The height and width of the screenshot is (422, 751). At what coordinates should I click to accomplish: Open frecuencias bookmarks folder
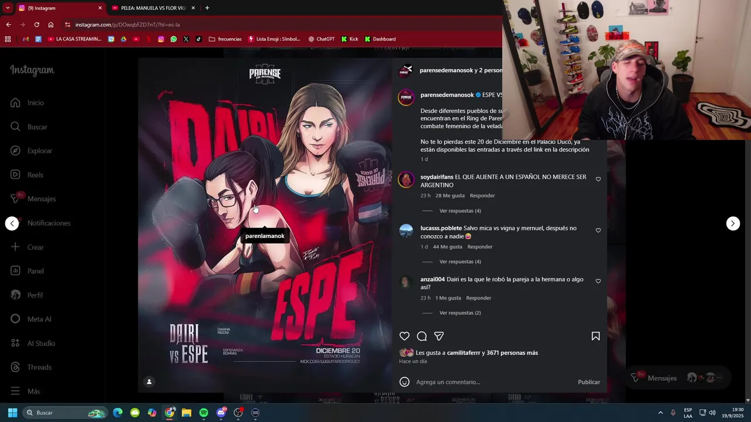(225, 39)
